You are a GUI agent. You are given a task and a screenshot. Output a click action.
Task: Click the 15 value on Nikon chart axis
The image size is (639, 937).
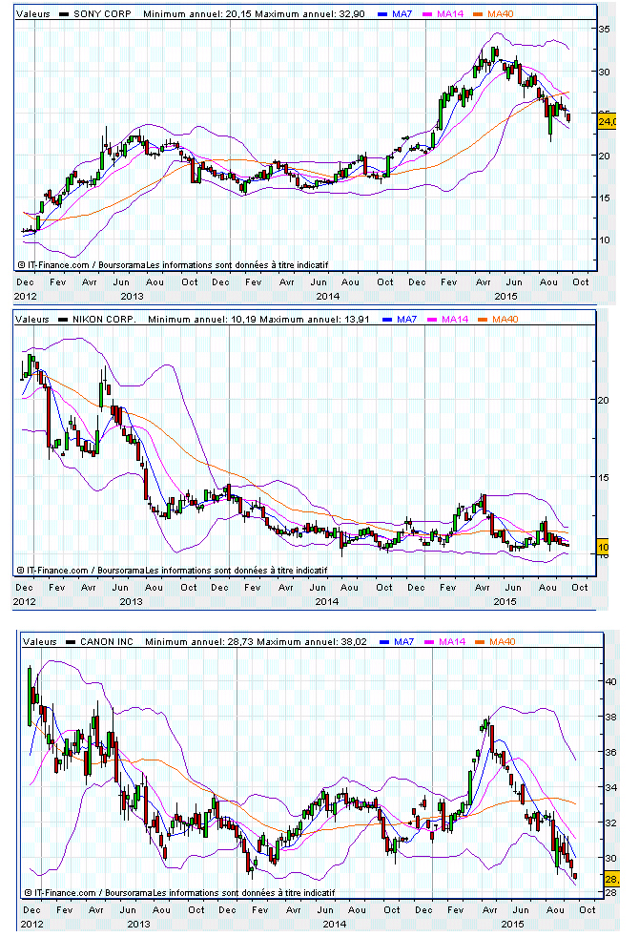[x=604, y=477]
